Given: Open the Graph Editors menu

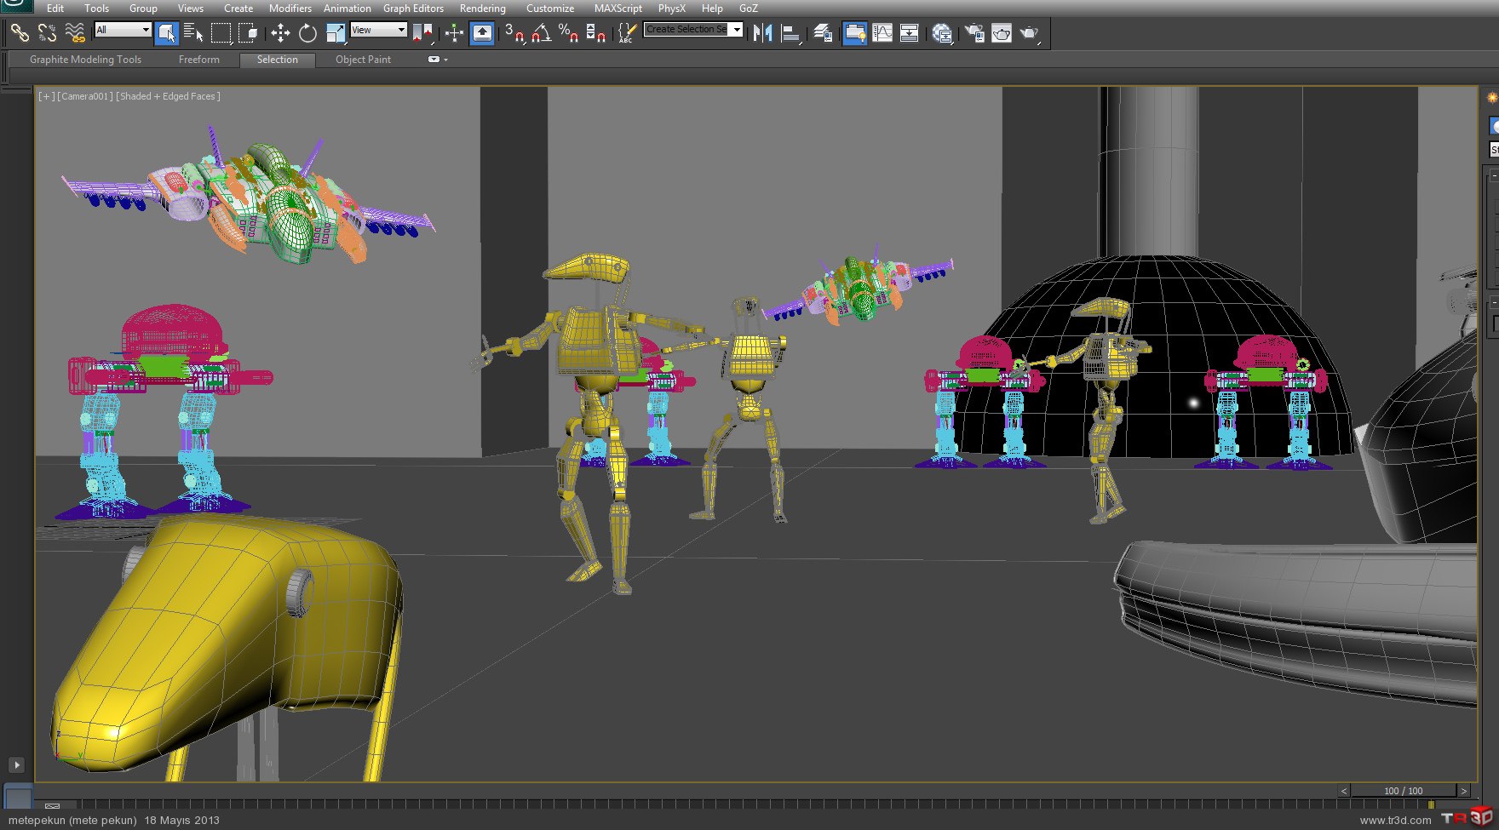Looking at the screenshot, I should tap(413, 8).
